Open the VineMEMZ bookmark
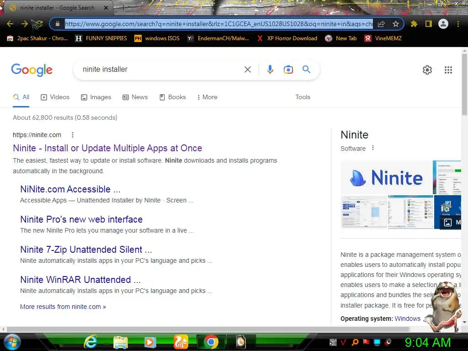 pyautogui.click(x=383, y=38)
